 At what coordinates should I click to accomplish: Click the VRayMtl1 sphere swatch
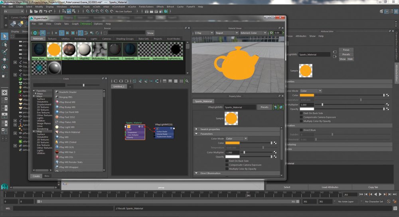tap(69, 51)
